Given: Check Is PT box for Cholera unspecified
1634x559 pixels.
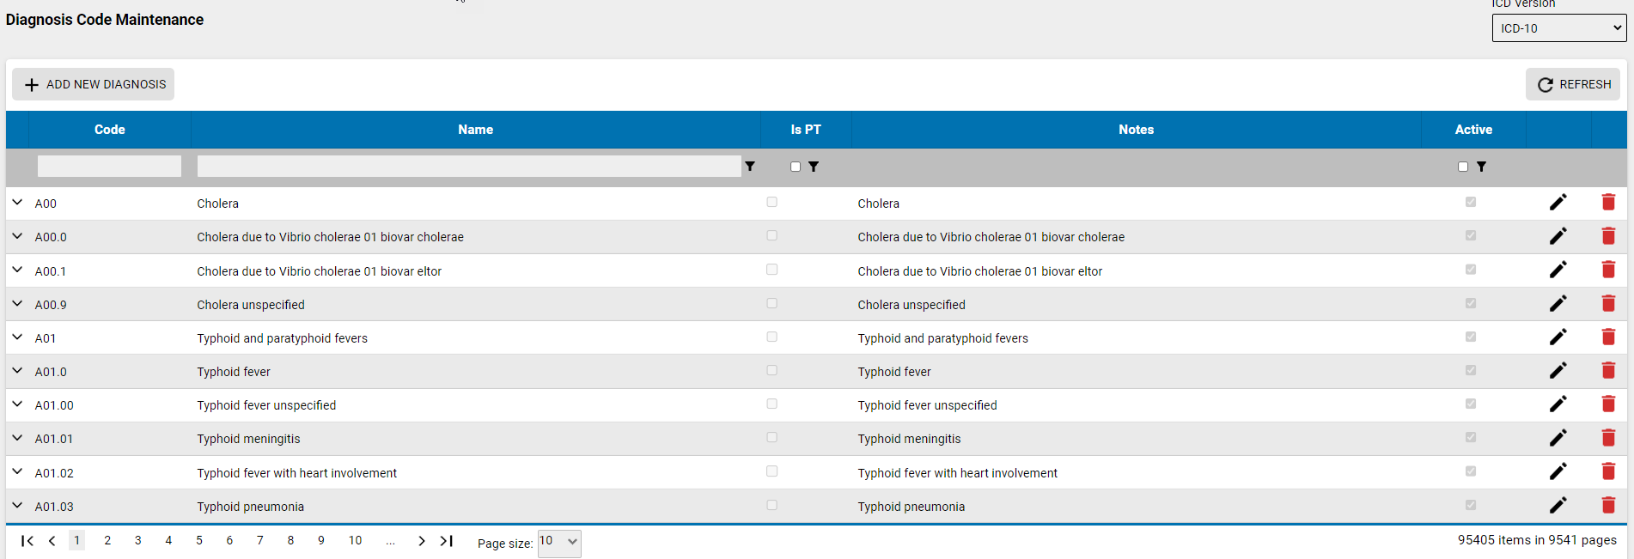Looking at the screenshot, I should coord(771,303).
